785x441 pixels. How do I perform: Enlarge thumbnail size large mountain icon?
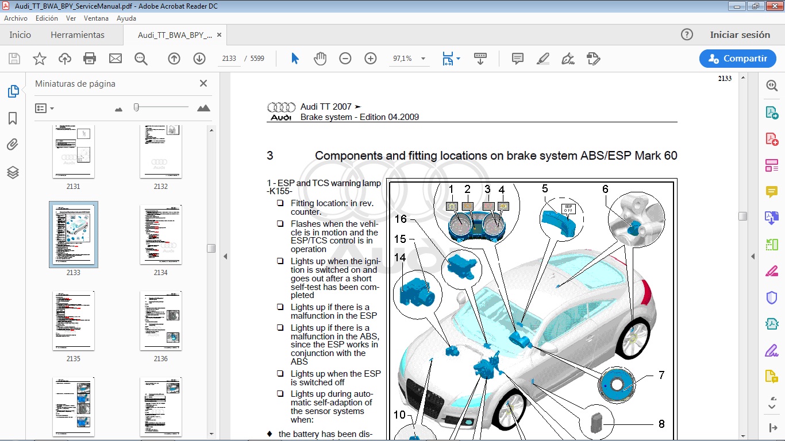(203, 108)
